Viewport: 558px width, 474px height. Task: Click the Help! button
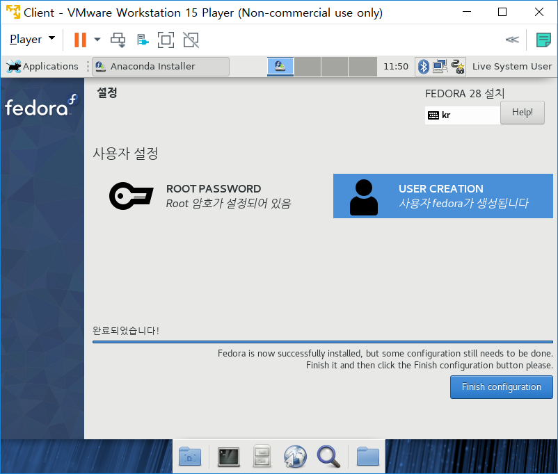point(522,113)
